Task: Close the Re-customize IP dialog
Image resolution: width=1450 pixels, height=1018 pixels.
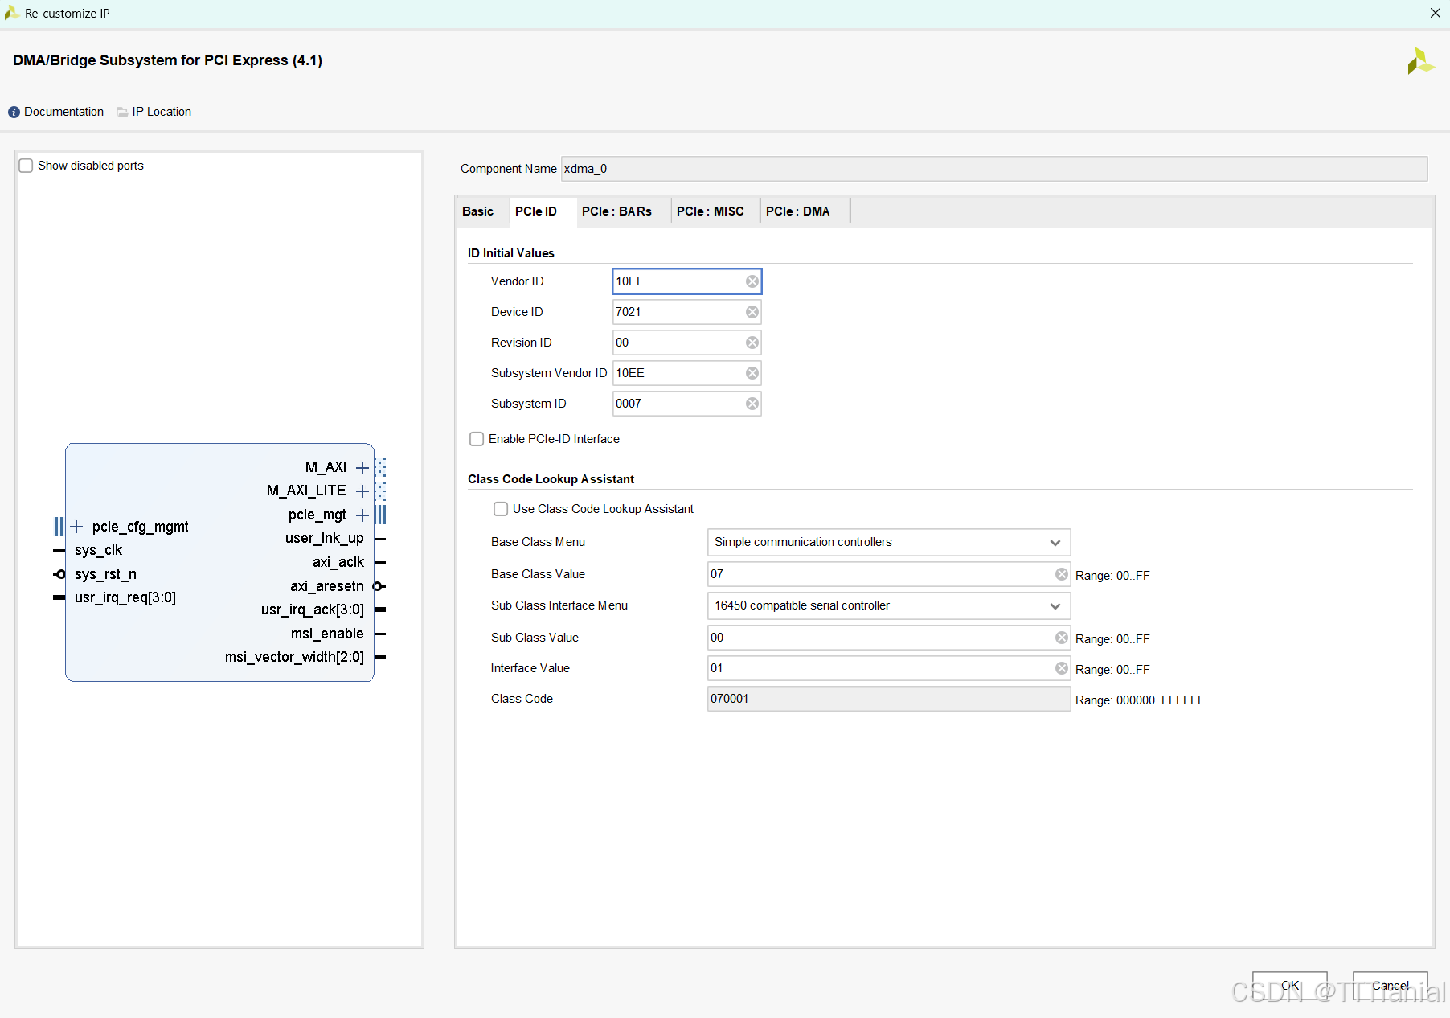Action: click(1436, 13)
